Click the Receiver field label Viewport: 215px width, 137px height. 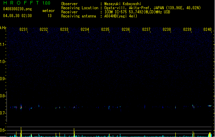pos(69,12)
